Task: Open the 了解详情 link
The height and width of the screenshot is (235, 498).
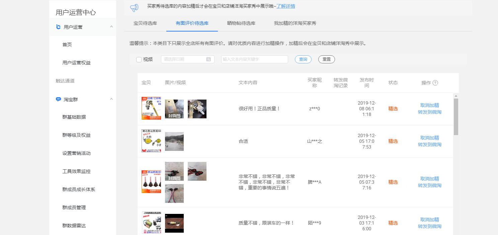Action: [x=286, y=6]
